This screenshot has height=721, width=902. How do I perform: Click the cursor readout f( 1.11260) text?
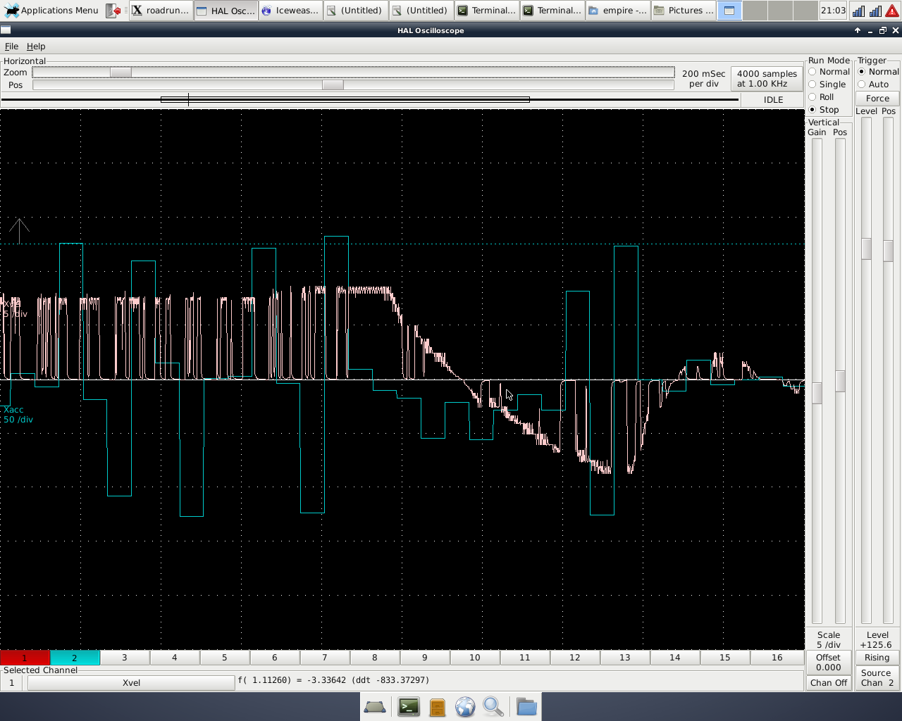point(333,680)
